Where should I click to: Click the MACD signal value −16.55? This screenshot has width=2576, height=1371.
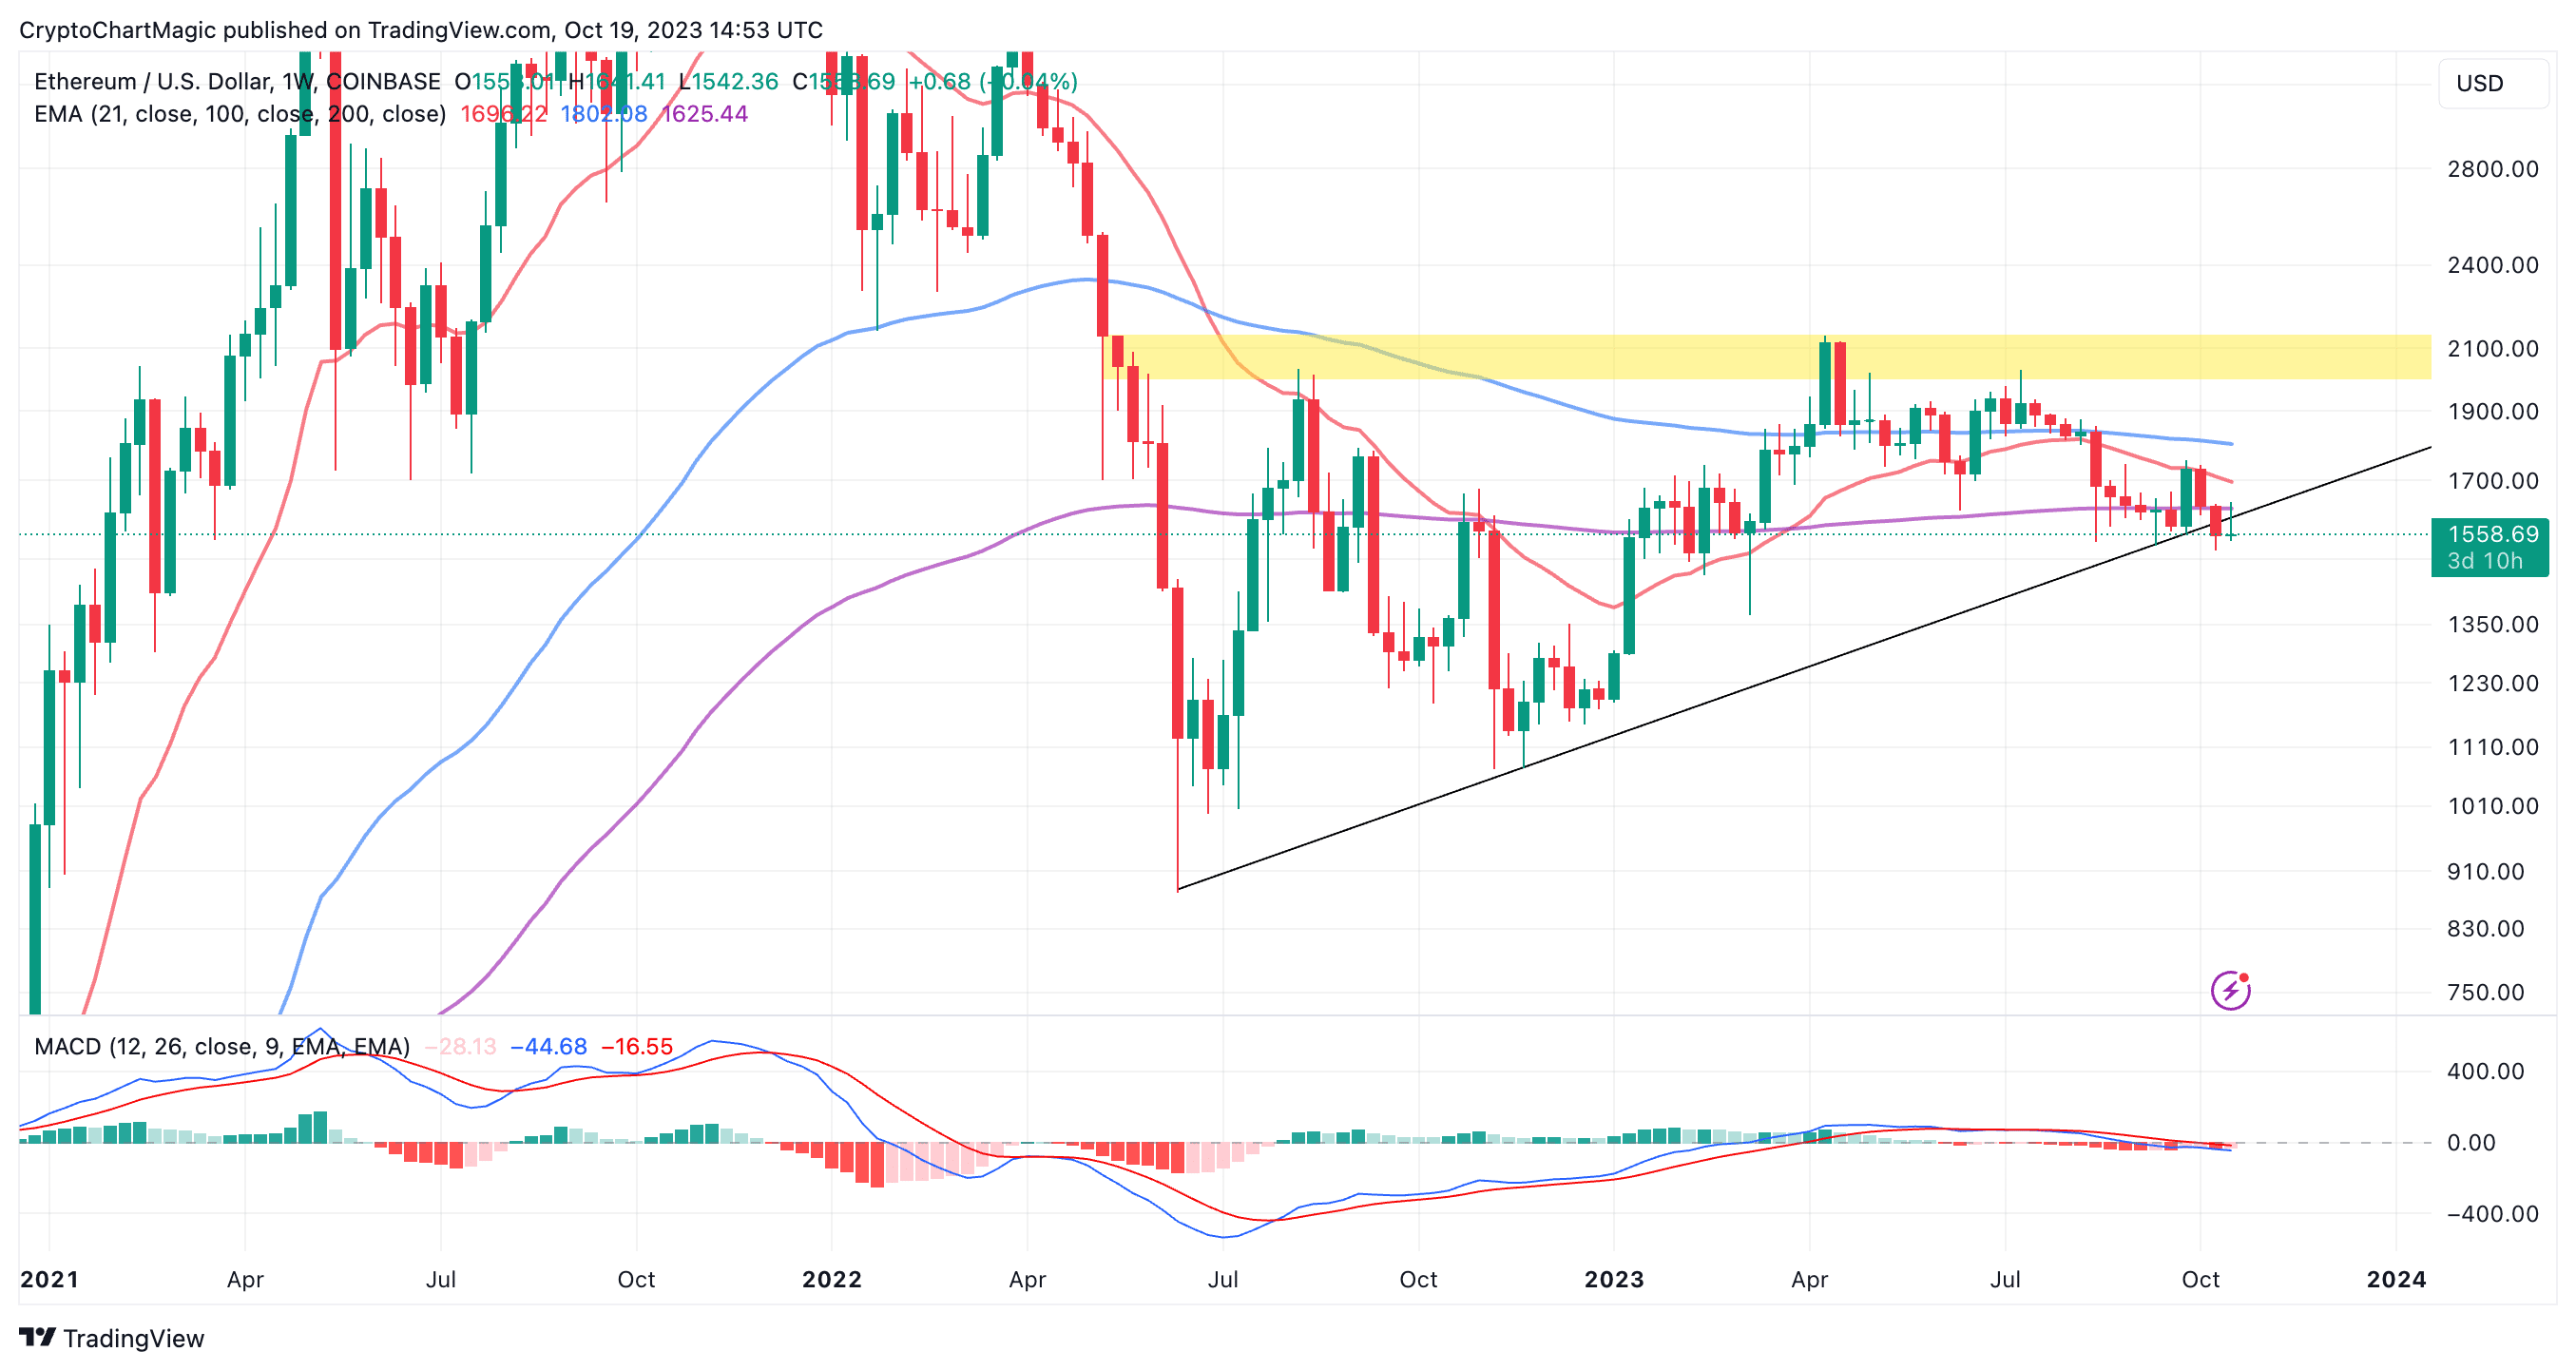[636, 1046]
